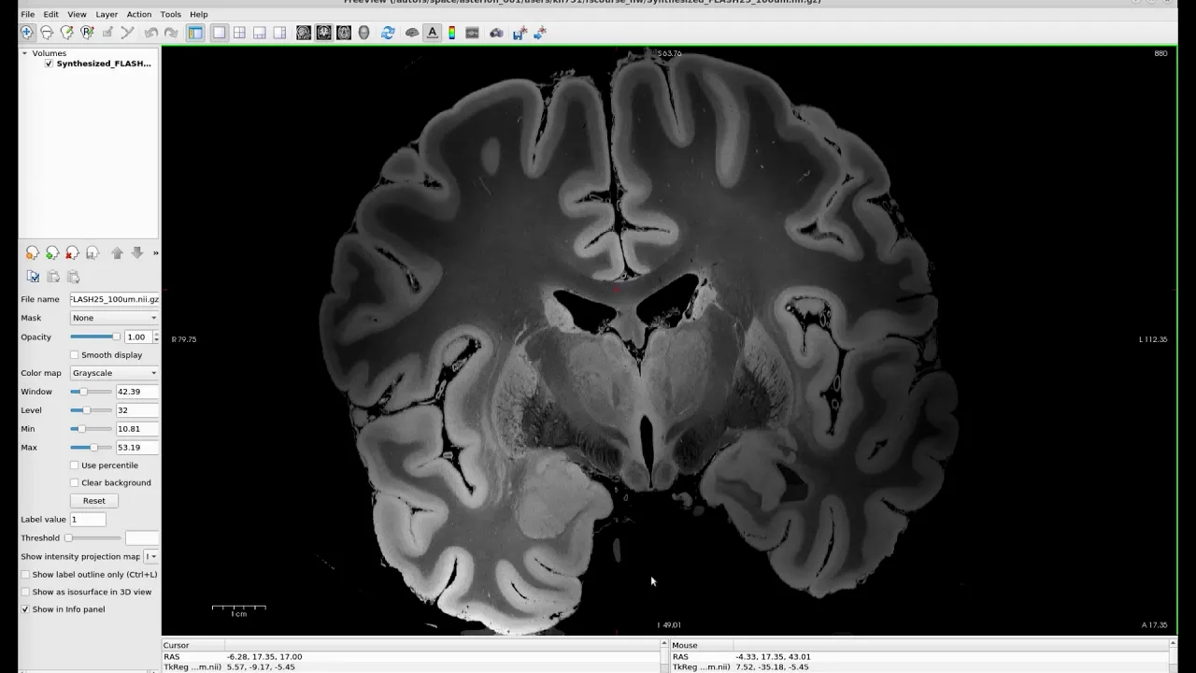This screenshot has height=673, width=1196.
Task: Select the Recon Edit tool icon
Action: coord(87,33)
